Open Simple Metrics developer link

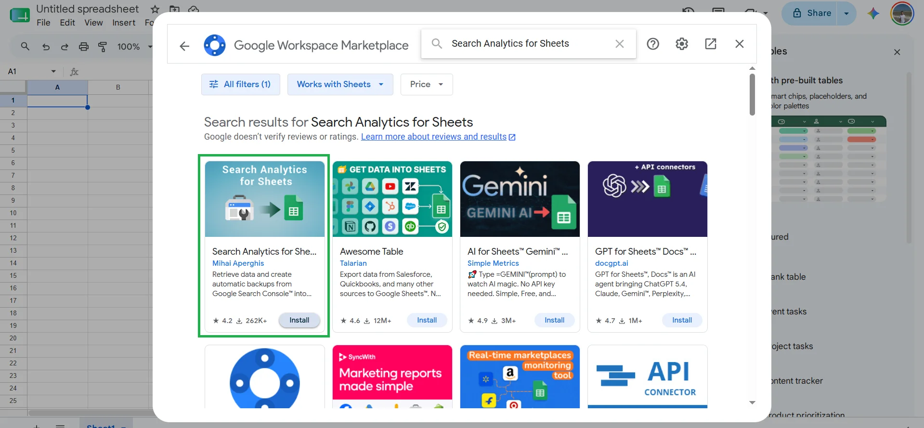click(x=493, y=263)
